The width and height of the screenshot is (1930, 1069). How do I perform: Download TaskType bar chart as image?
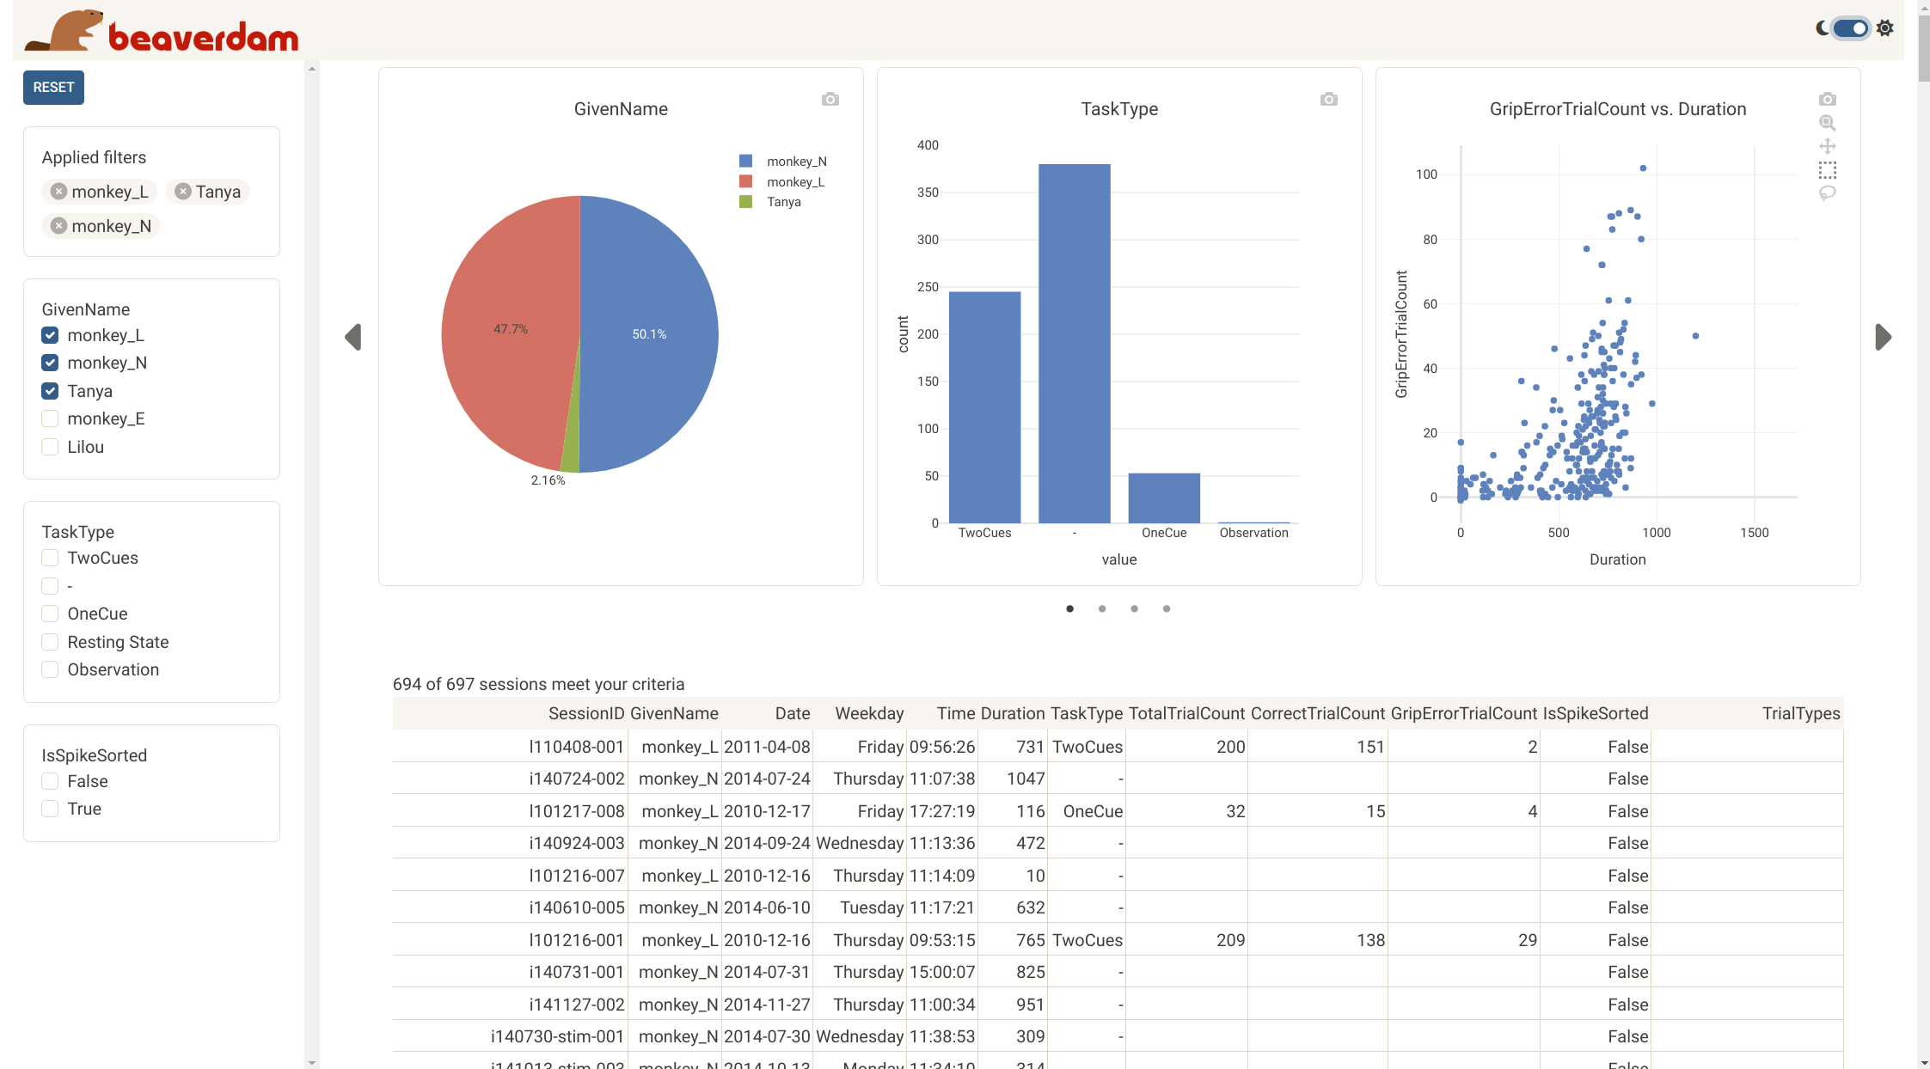pos(1328,100)
